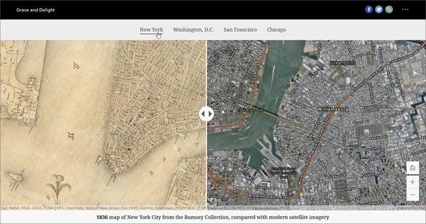Viewport: 426px width, 224px height.
Task: Copy the story link icon
Action: point(389,10)
